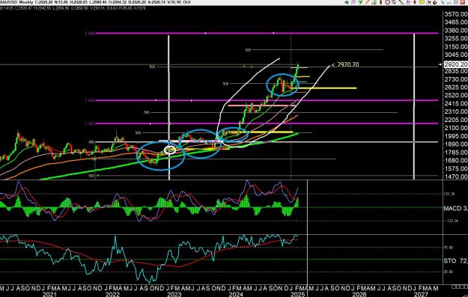Screen dimensions: 468x297
Task: Click the M letter toolbar icon
Action: [x=428, y=2]
